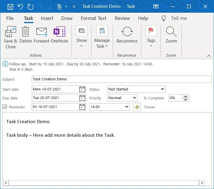
Task: Click the Zoom magnifier
Action: [171, 35]
